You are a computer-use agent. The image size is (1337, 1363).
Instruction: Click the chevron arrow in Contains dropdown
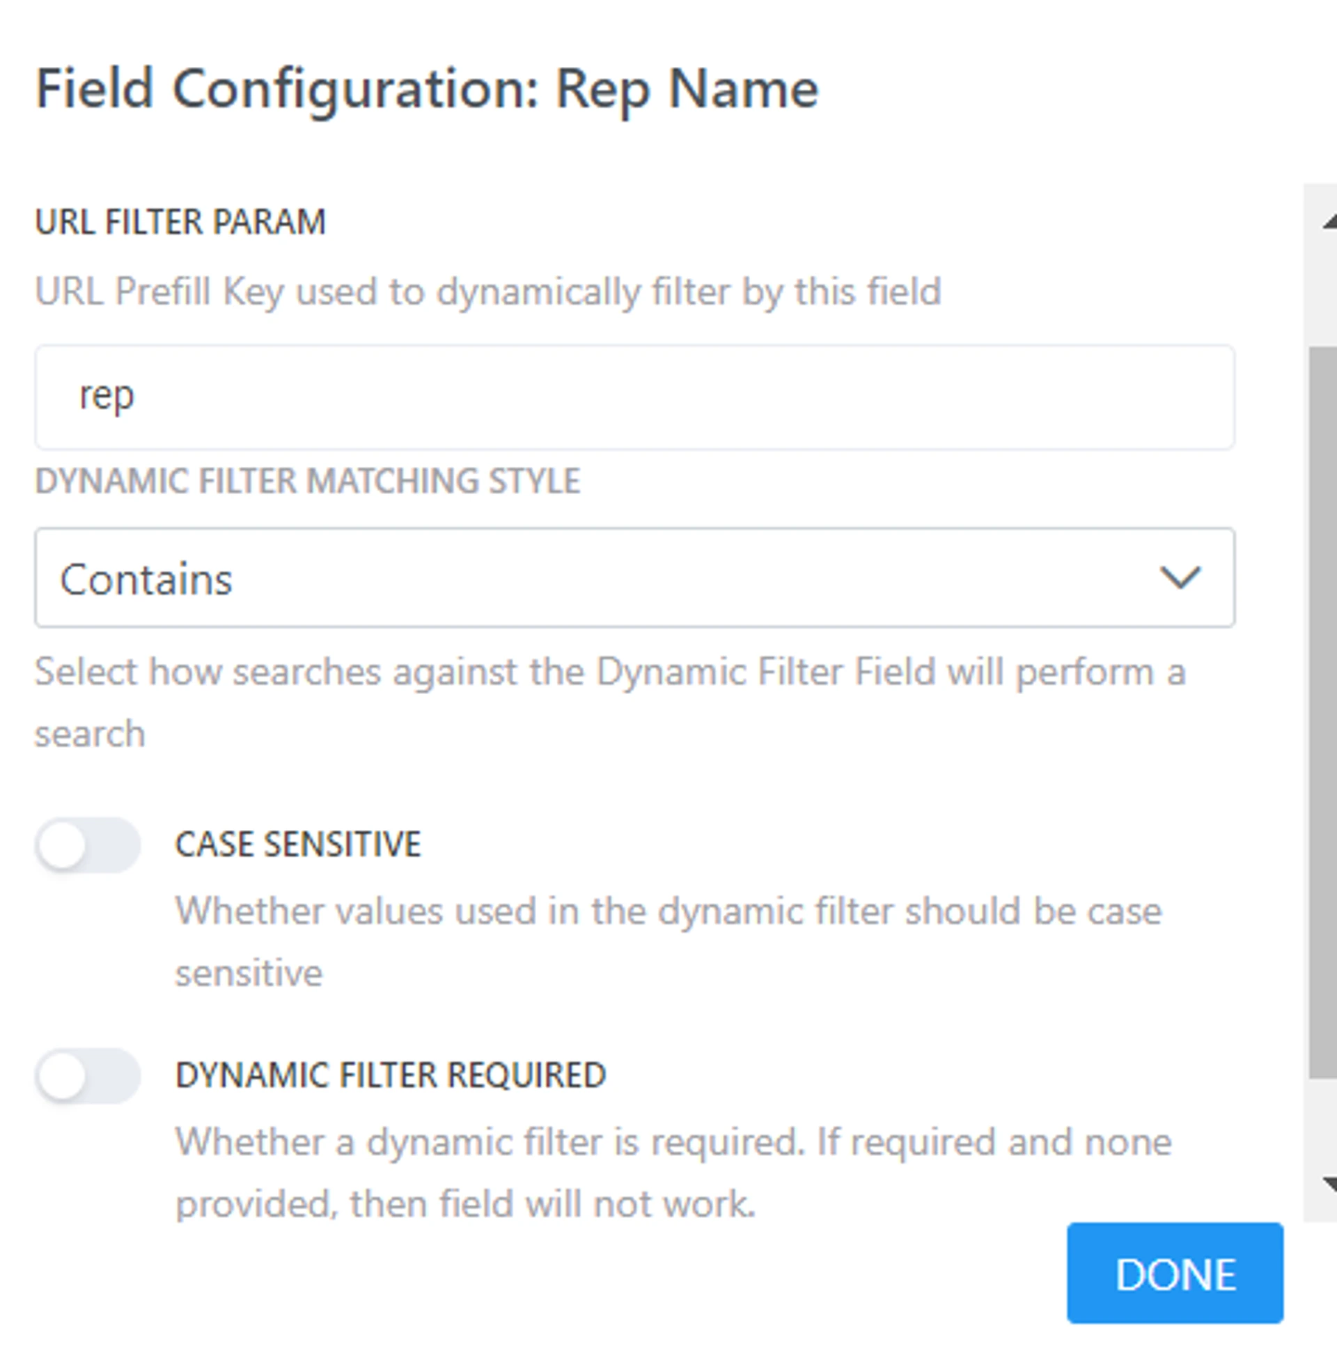pyautogui.click(x=1180, y=578)
